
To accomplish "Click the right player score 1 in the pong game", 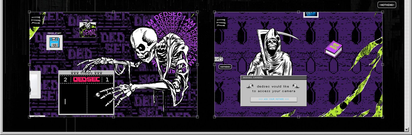I will coord(107,80).
